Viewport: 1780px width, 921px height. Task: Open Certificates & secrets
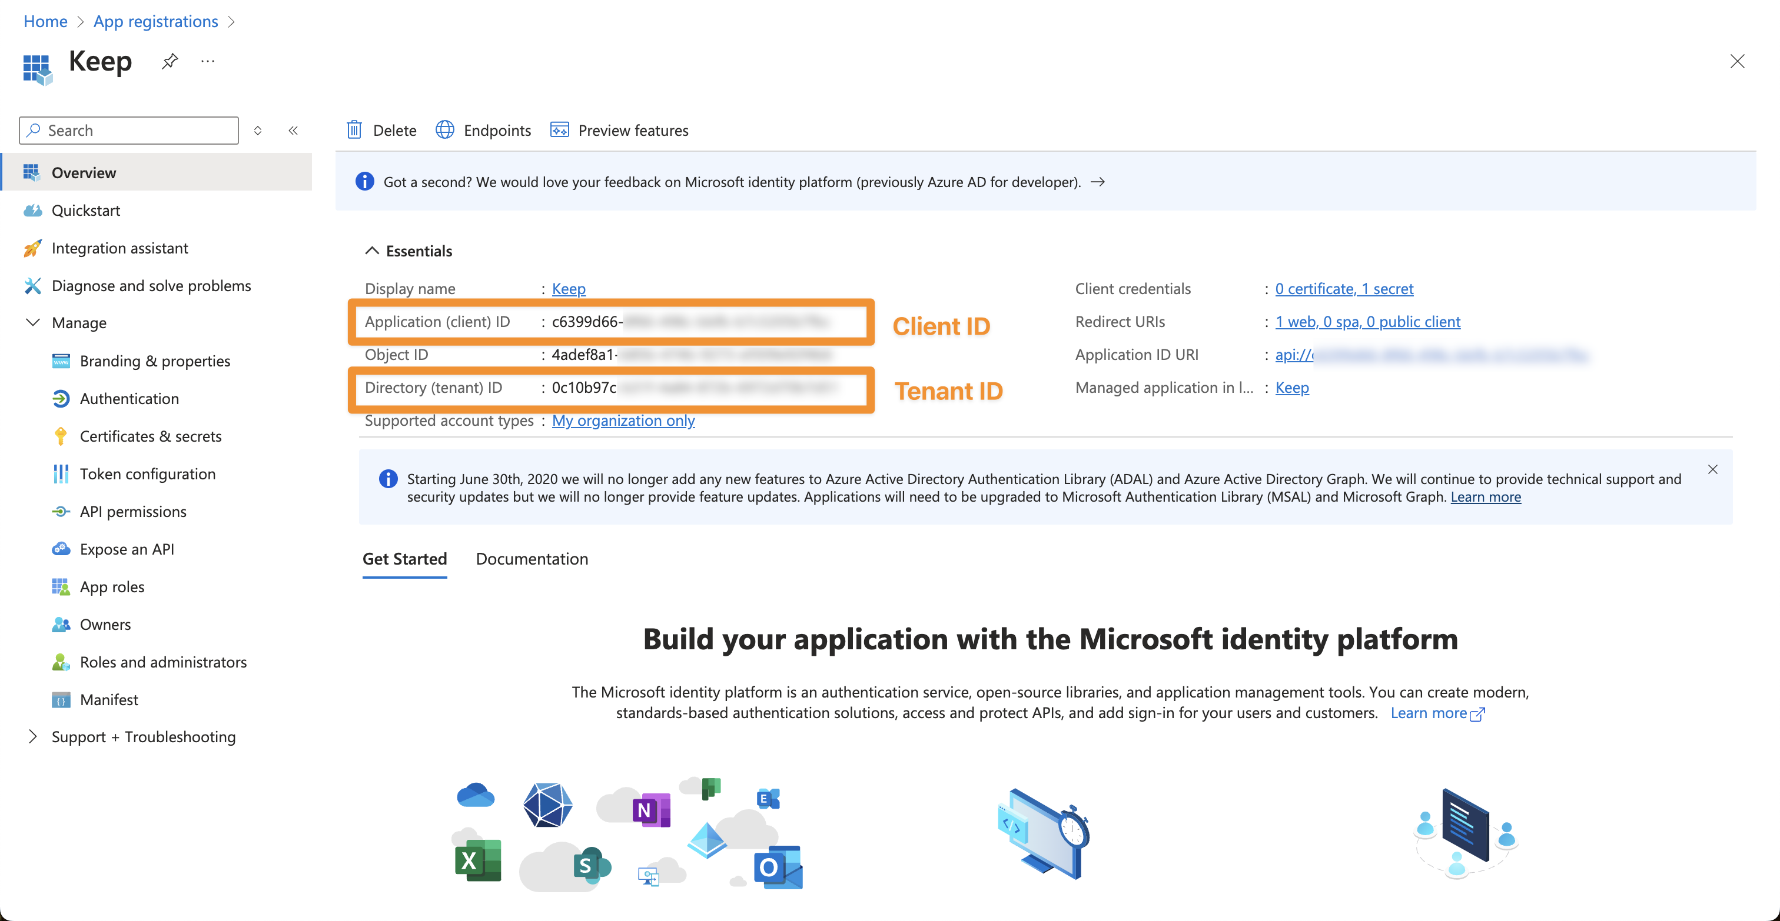click(x=137, y=436)
